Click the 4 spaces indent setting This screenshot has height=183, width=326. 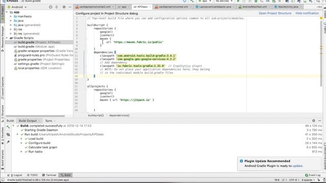(308, 180)
